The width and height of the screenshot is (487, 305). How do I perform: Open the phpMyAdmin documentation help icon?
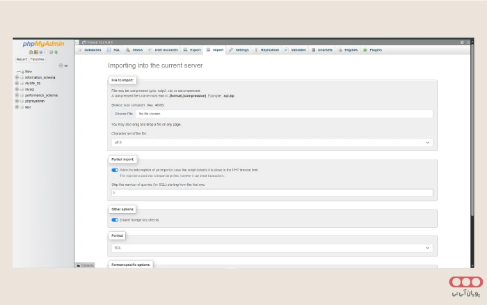(40, 52)
